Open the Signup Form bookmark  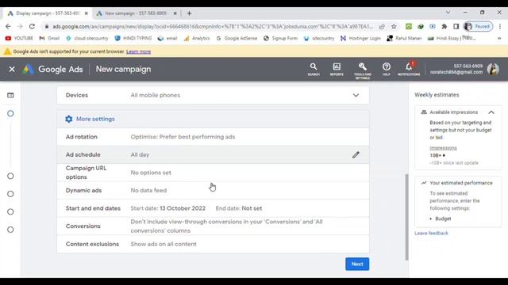[280, 38]
